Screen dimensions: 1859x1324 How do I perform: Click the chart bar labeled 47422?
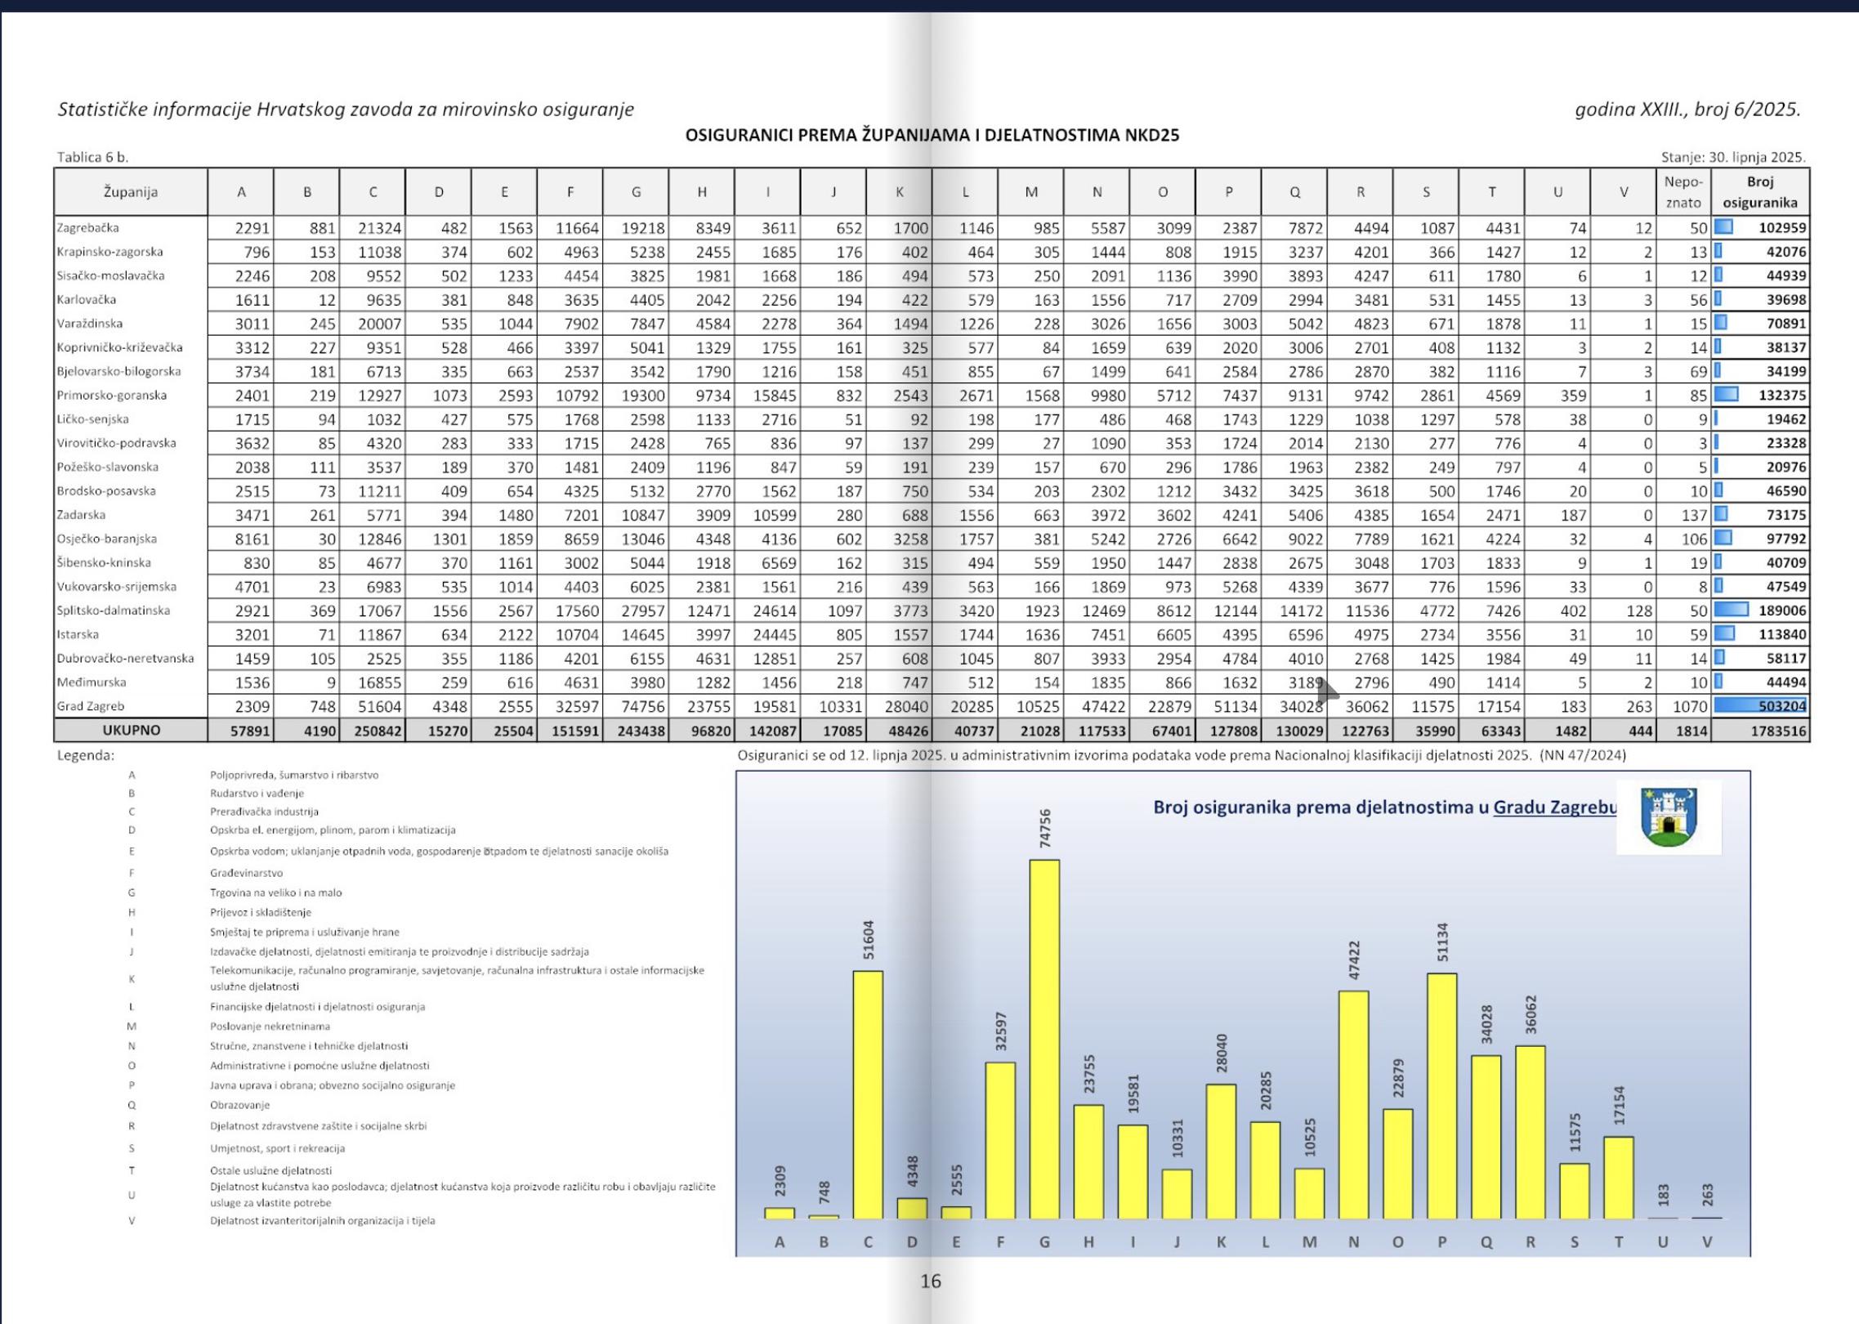(1353, 1105)
